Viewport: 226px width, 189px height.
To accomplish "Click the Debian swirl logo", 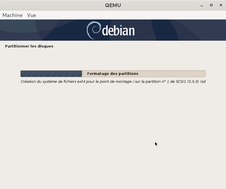I will coord(93,30).
